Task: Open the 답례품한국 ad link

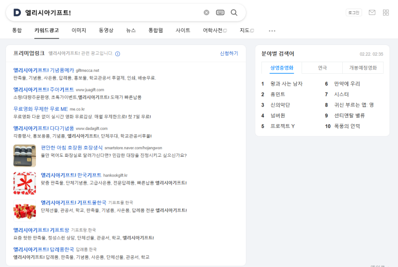Action: [44, 249]
